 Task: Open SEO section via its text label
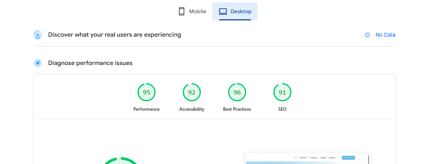point(282,109)
